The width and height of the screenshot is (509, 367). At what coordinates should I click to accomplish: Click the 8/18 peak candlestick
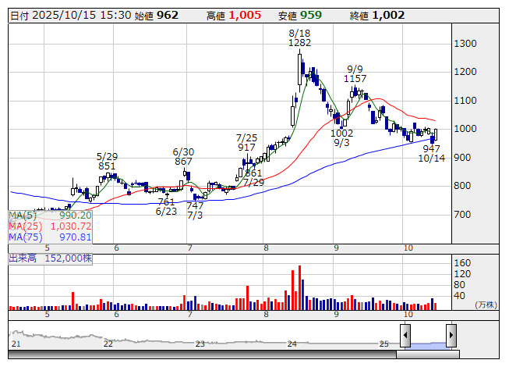pos(299,69)
